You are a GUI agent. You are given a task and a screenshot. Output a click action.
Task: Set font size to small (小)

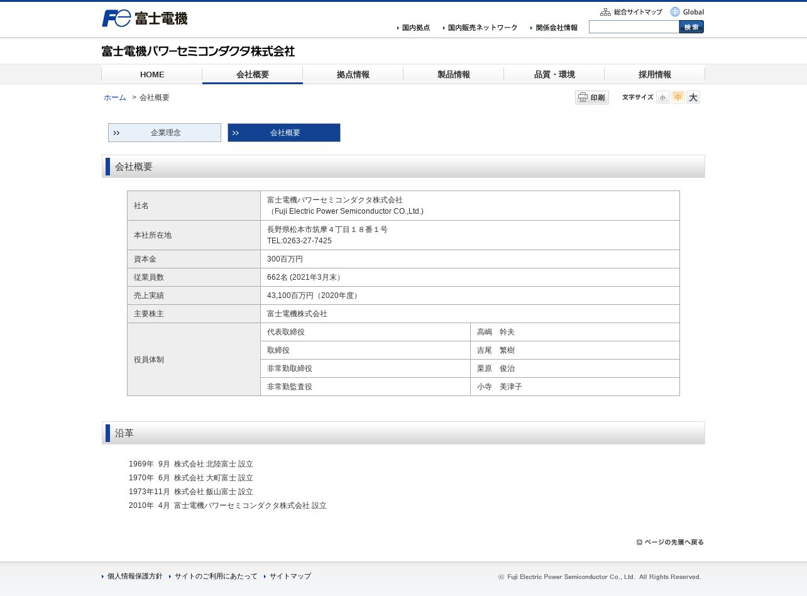pyautogui.click(x=662, y=97)
